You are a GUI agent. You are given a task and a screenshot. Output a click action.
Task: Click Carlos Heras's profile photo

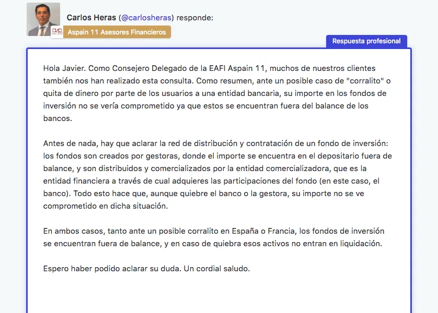point(43,19)
